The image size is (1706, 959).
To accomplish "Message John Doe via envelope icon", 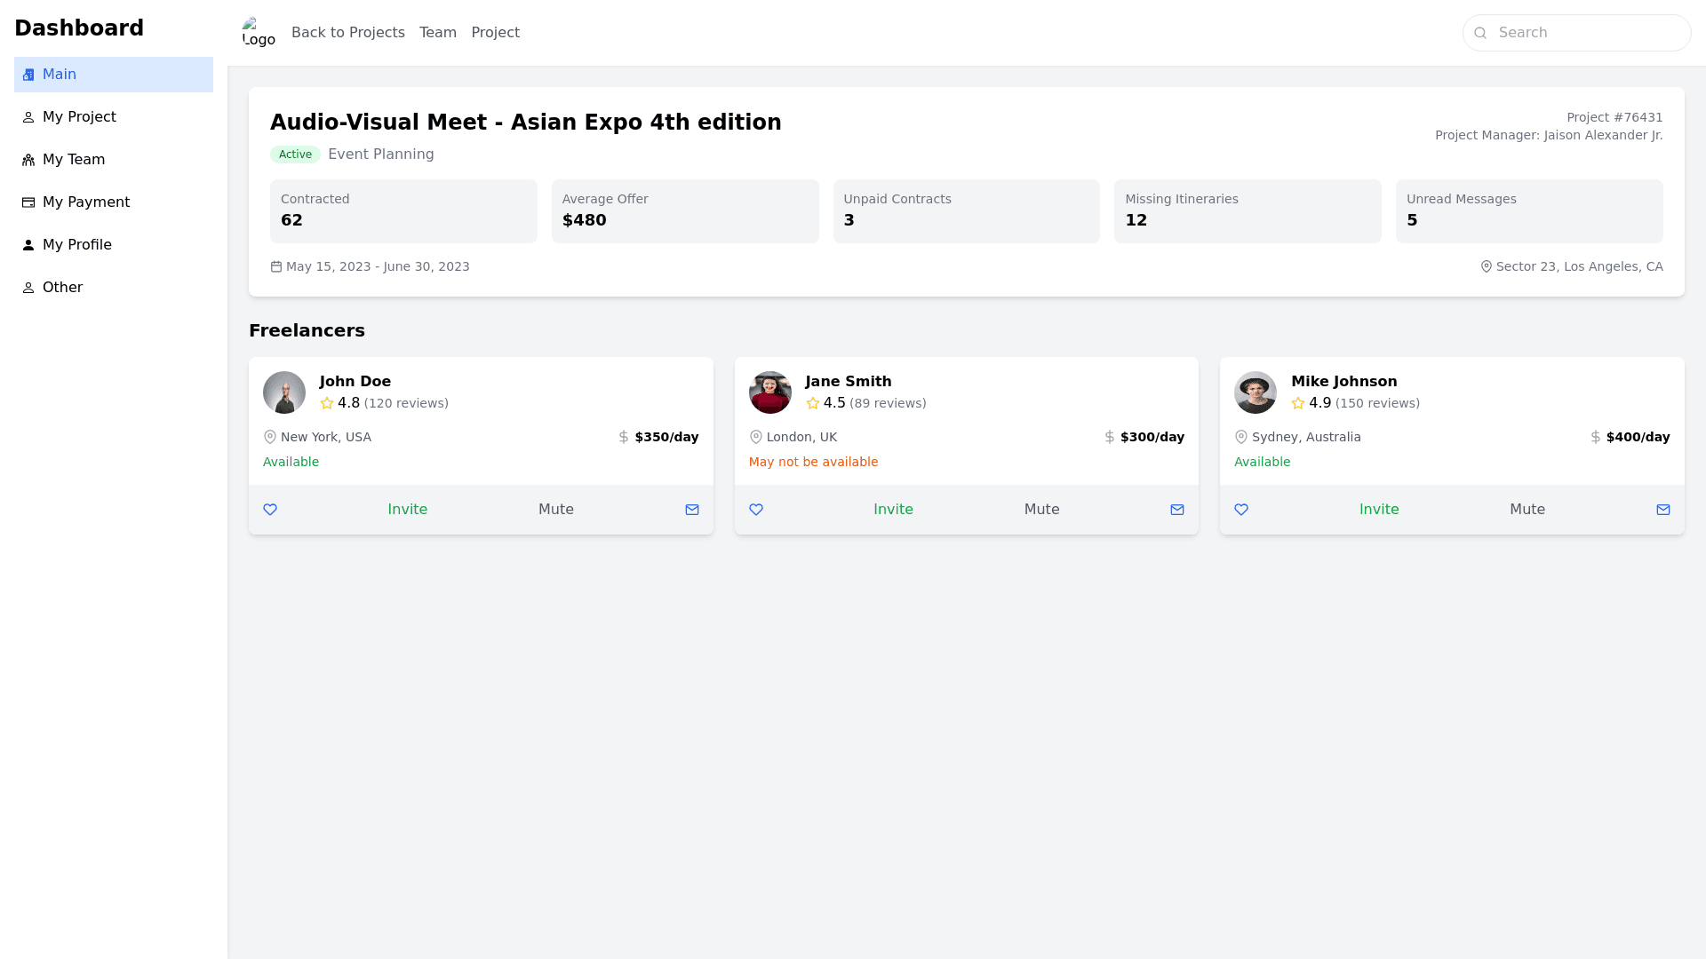I will pos(692,510).
